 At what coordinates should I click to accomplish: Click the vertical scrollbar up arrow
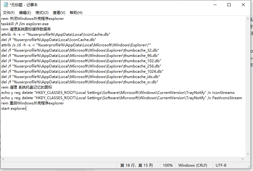(248, 19)
